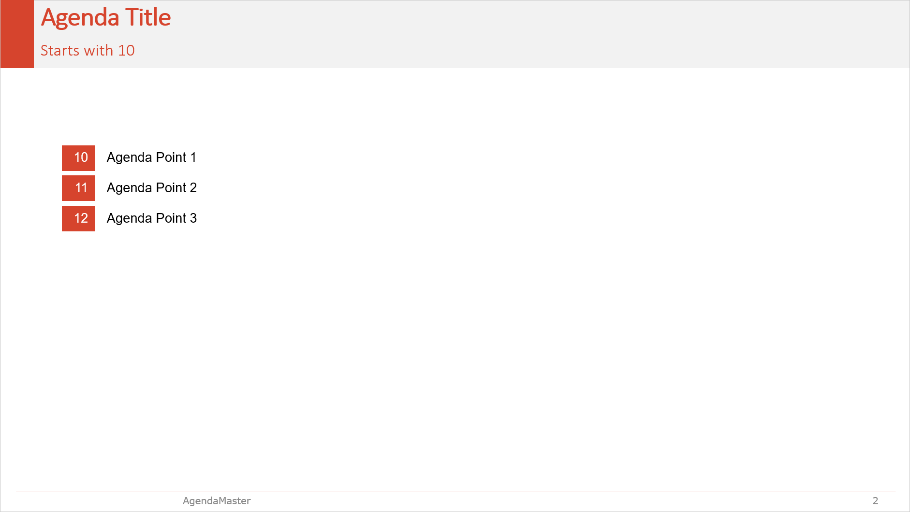Screen dimensions: 910x512
Task: Click the red number box 11
Action: 78,188
